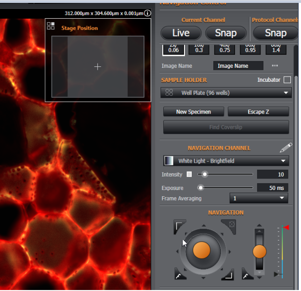301x291 pixels.
Task: Open the Well Plate (96 wells) dropdown
Action: point(226,93)
